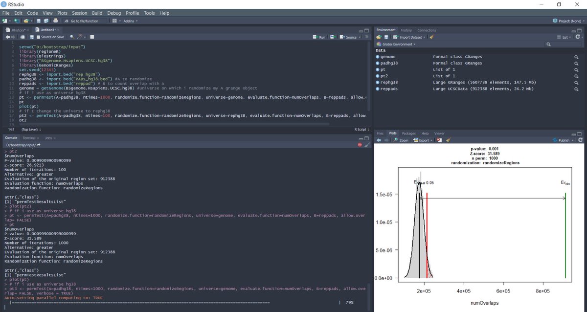Refresh the Environment pane
This screenshot has width=587, height=312.
click(578, 37)
